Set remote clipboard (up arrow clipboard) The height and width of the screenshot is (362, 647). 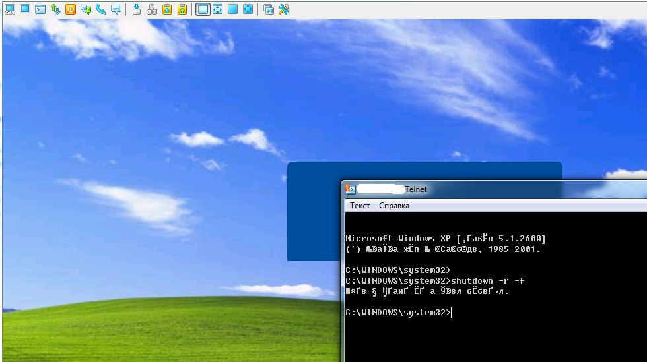point(182,9)
